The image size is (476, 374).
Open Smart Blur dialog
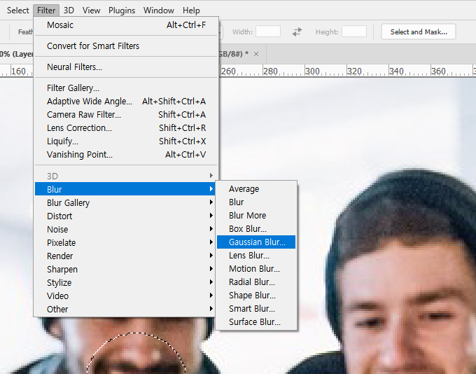coord(256,309)
